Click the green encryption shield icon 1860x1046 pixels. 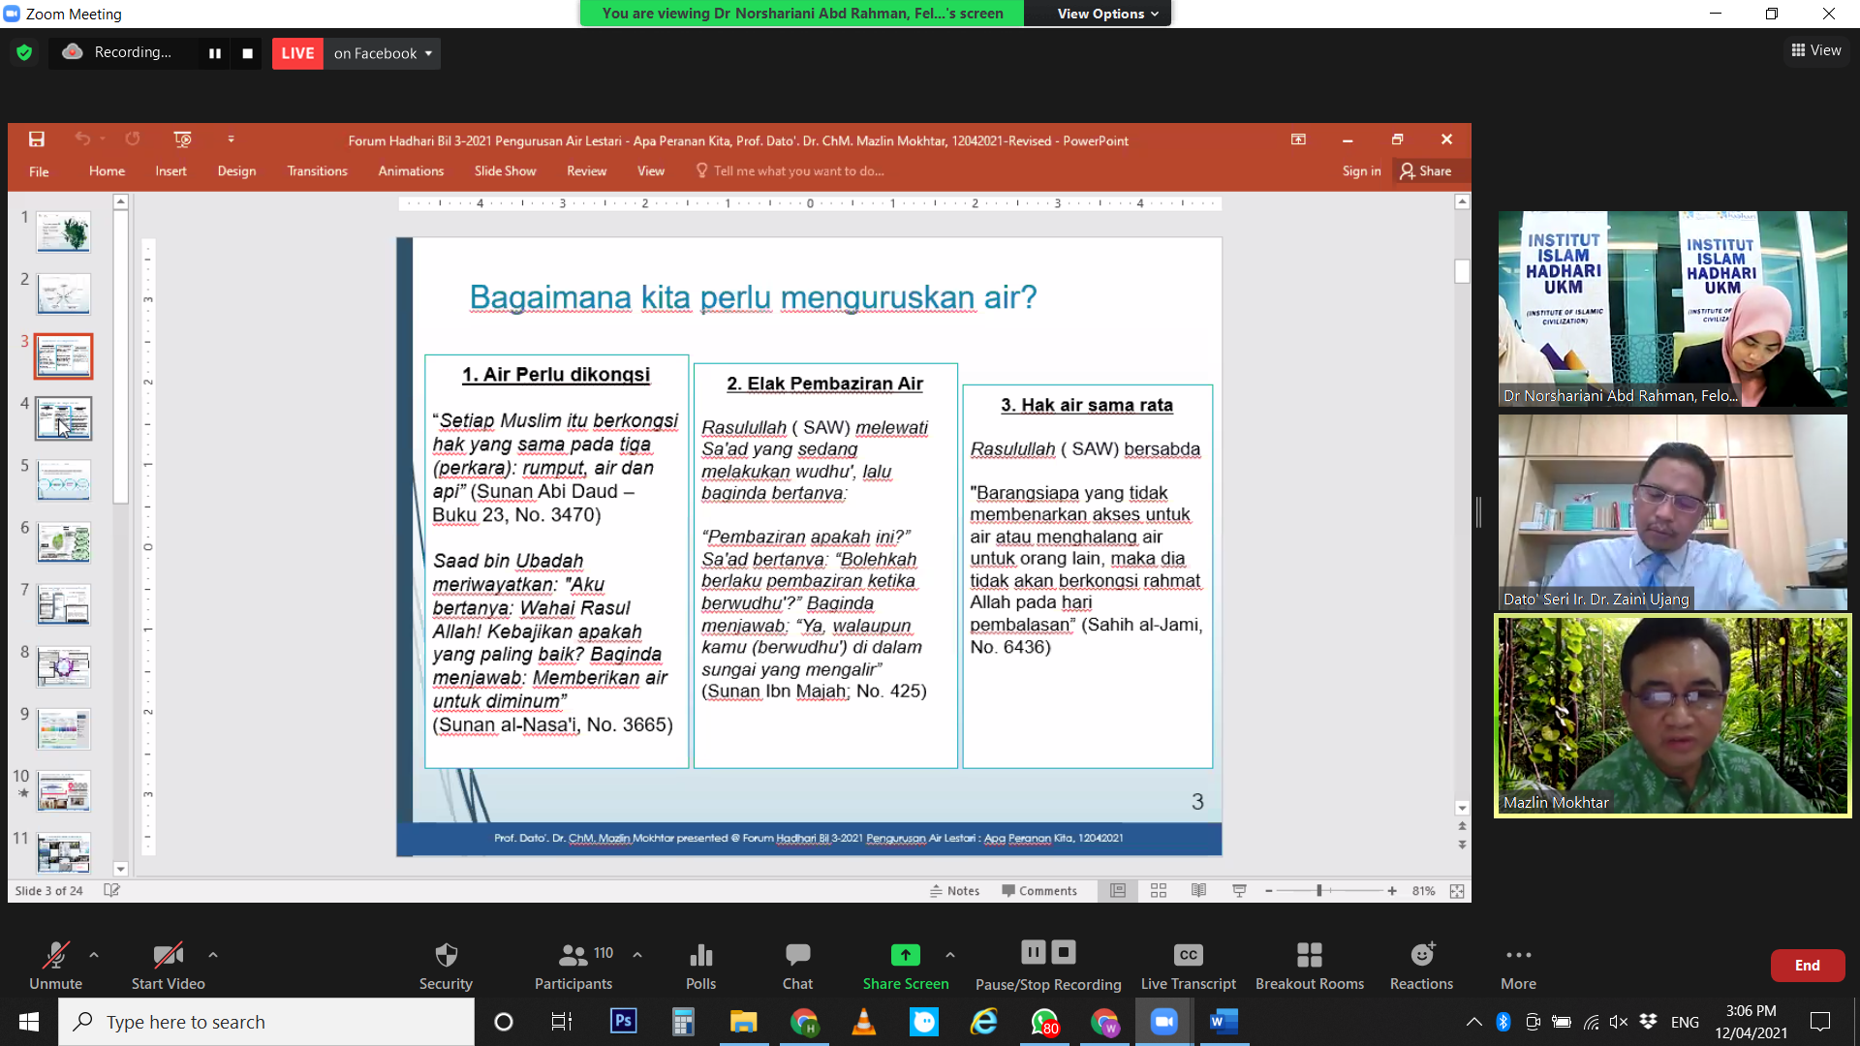(x=24, y=52)
